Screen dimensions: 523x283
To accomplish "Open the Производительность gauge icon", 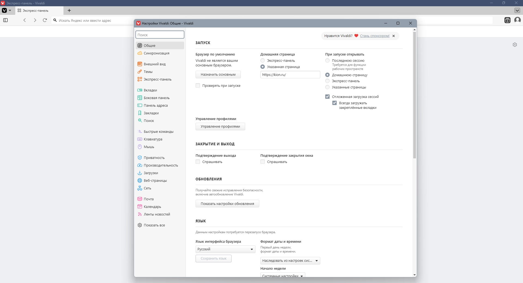I will (140, 165).
